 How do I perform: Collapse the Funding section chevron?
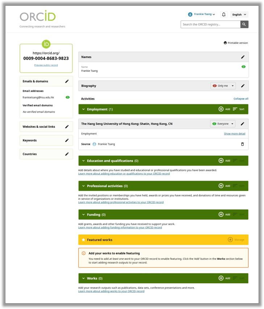click(83, 214)
